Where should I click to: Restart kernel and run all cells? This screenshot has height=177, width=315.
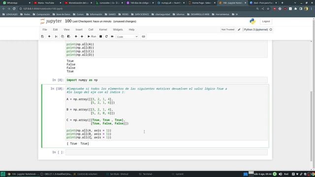coord(112,36)
